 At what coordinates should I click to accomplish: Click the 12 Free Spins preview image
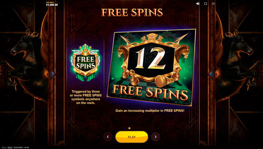(x=151, y=67)
